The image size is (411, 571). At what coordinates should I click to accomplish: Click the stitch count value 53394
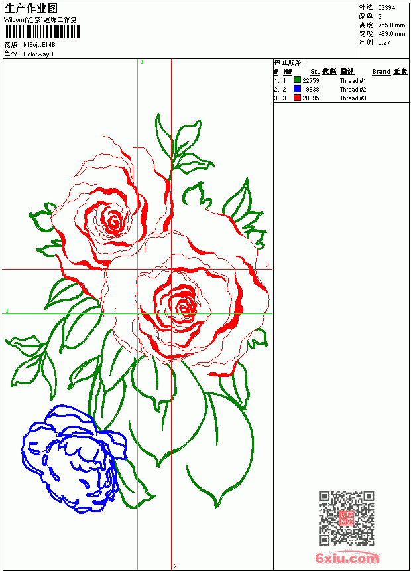click(386, 8)
